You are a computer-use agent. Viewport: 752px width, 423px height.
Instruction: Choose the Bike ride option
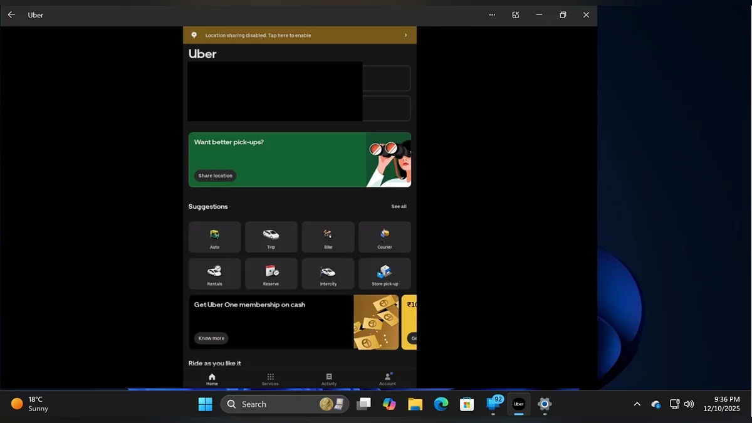(x=328, y=237)
